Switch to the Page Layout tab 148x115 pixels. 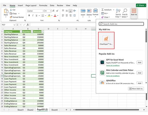click(31, 5)
